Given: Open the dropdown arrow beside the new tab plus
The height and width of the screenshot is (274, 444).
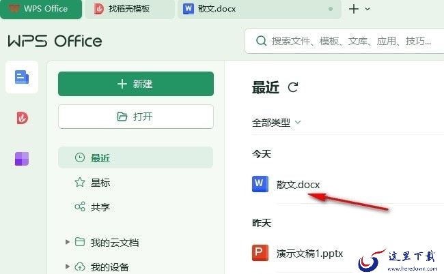Looking at the screenshot, I should (367, 9).
